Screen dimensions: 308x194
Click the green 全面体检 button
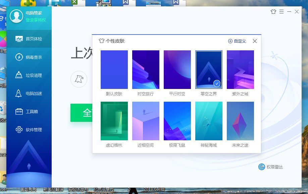point(81,113)
